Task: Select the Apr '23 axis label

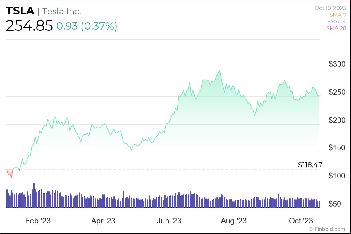Action: pos(103,221)
